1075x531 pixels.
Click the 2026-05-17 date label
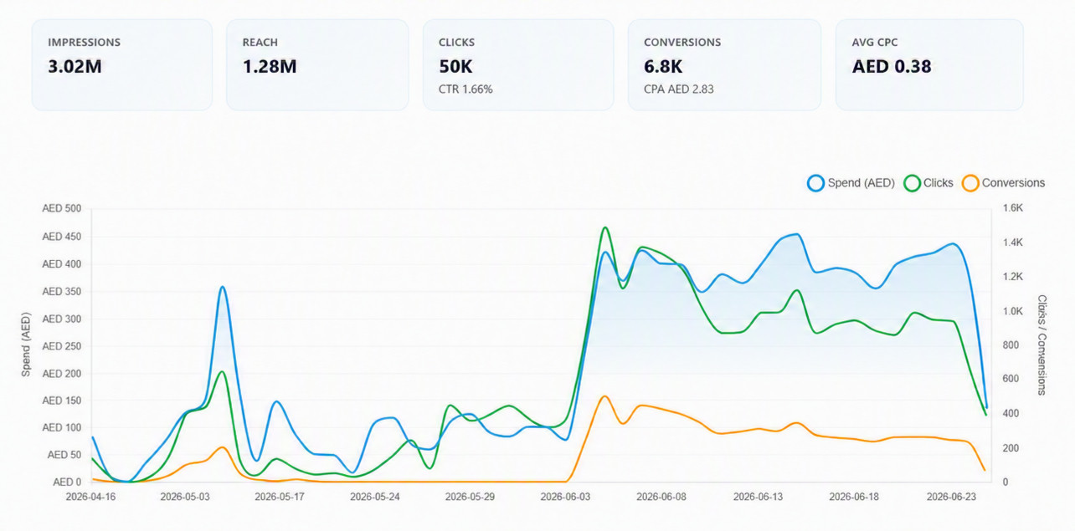click(281, 496)
